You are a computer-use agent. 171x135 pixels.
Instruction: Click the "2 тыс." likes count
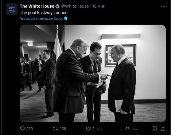[x=97, y=129]
